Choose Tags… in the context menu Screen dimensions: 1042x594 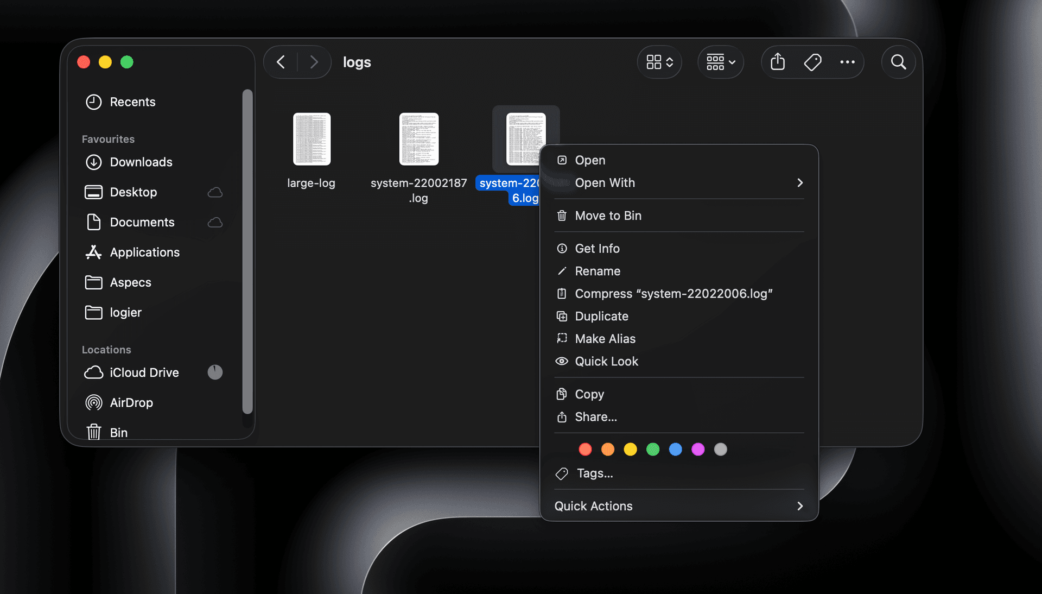pyautogui.click(x=679, y=473)
